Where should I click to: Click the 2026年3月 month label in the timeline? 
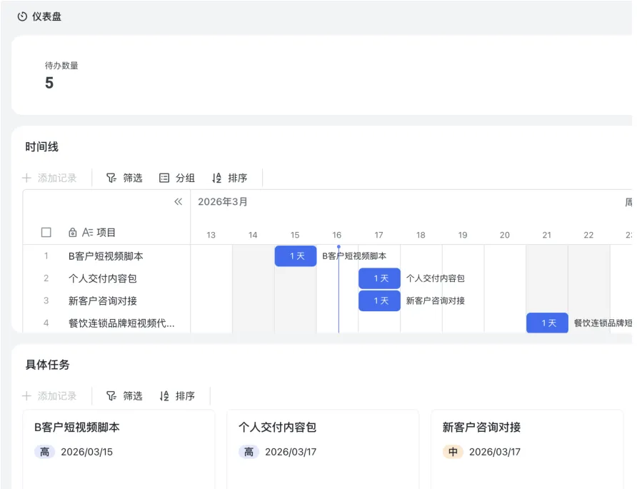point(223,202)
